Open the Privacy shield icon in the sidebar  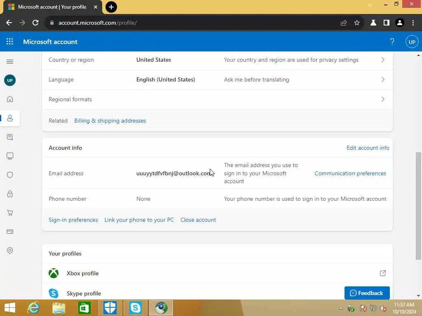pyautogui.click(x=10, y=175)
